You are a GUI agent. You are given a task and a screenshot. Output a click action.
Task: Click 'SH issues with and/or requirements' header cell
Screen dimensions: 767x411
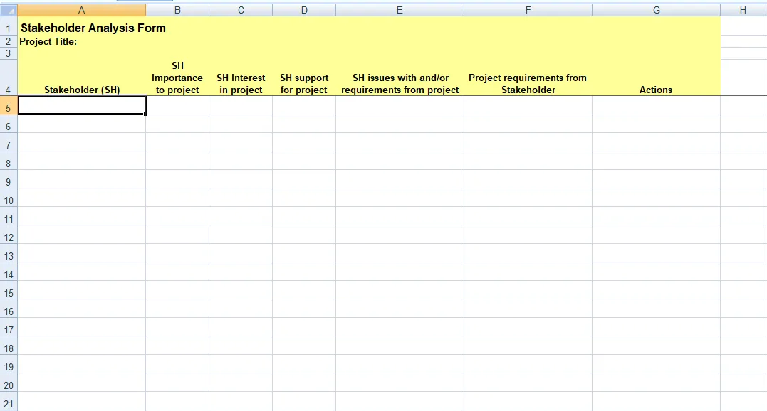400,77
